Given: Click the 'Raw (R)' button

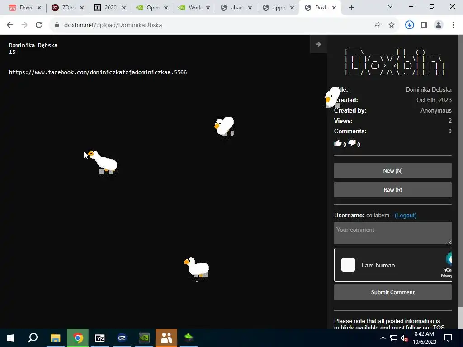Looking at the screenshot, I should 393,190.
